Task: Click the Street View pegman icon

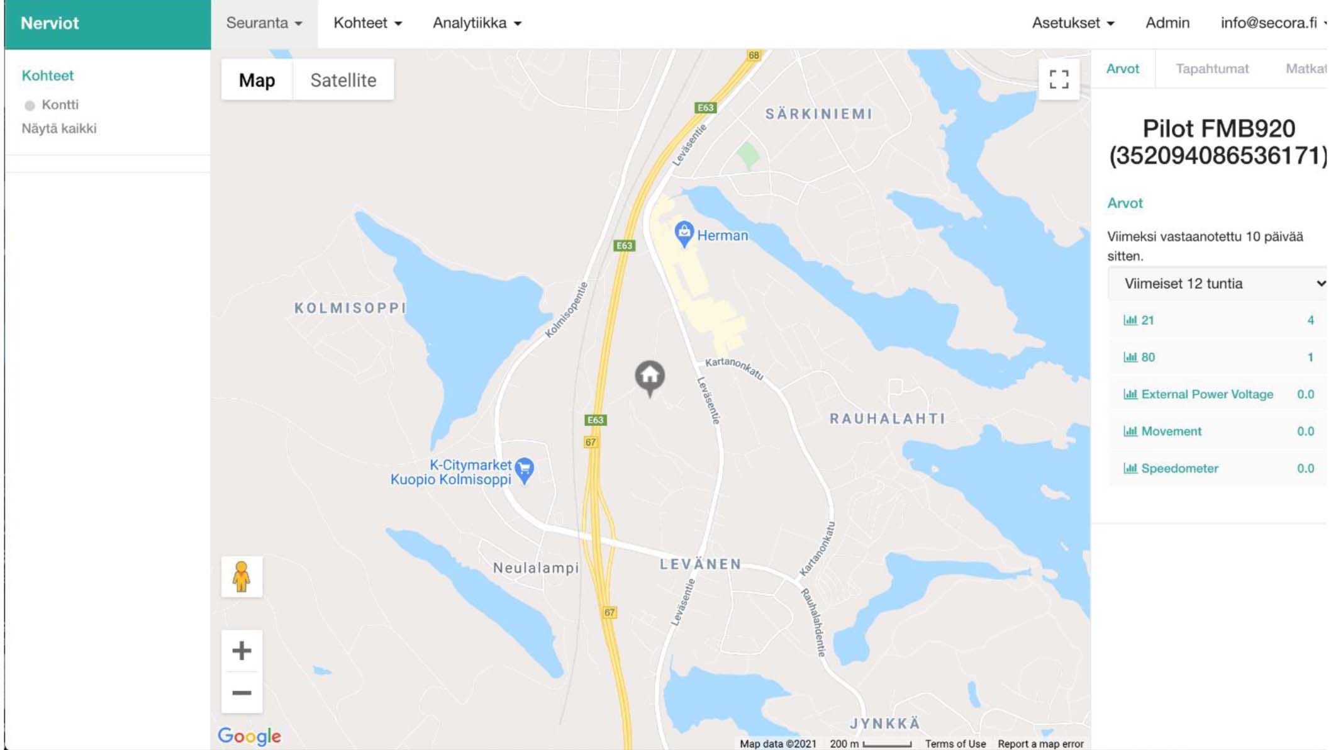Action: coord(242,576)
